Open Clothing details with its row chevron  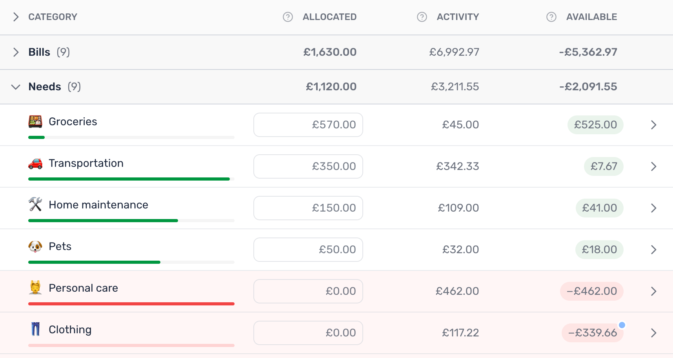click(x=653, y=333)
